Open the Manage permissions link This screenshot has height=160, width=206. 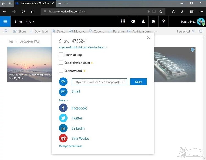point(70,146)
